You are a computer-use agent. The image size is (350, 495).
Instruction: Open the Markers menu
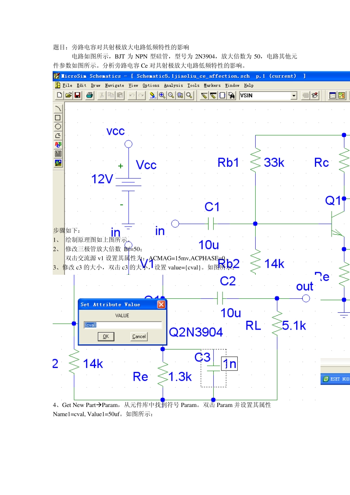[x=212, y=85]
